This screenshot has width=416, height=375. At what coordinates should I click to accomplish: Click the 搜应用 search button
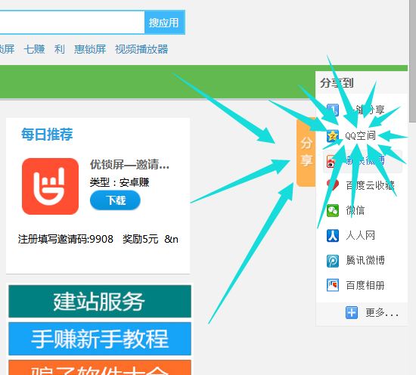164,23
